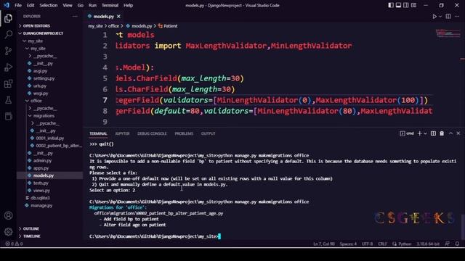This screenshot has width=465, height=261.
Task: Switch to the JUPYTER panel tab
Action: [122, 133]
